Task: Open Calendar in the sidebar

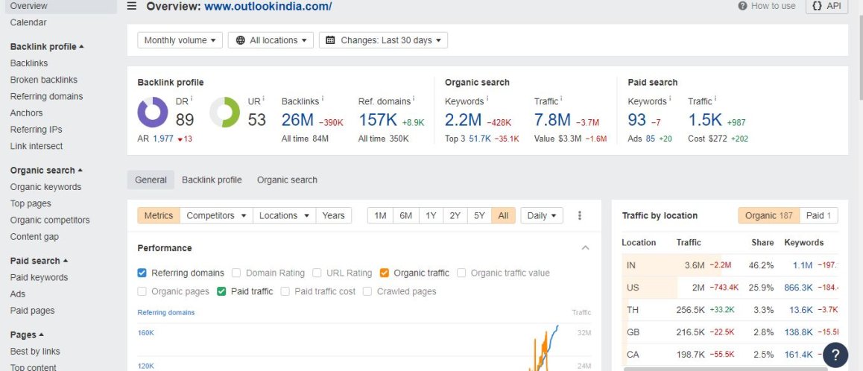Action: tap(28, 22)
